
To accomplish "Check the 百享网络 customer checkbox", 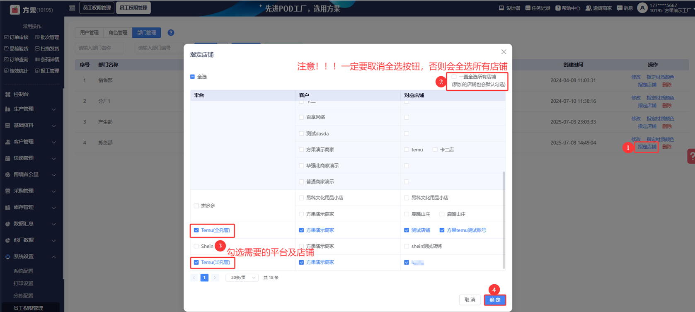I will point(301,117).
